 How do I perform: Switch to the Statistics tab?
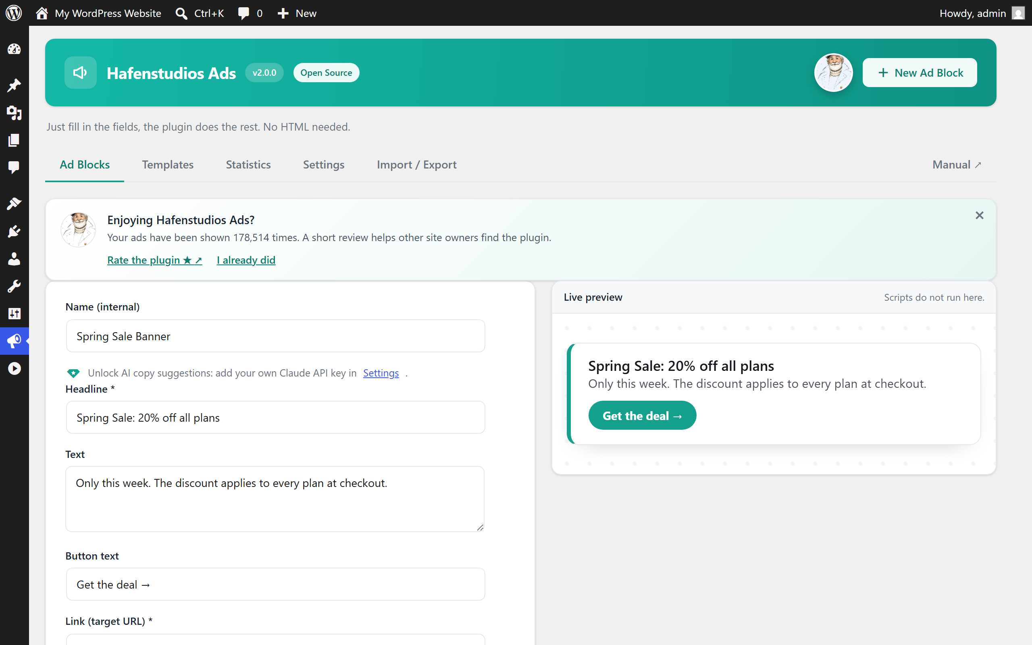(248, 164)
